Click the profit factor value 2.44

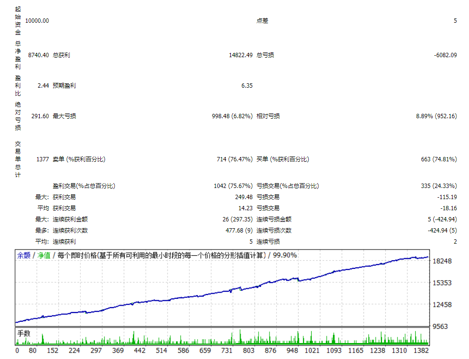pyautogui.click(x=43, y=86)
